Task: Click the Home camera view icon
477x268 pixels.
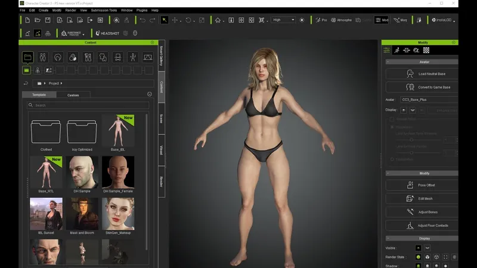Action: (218, 20)
